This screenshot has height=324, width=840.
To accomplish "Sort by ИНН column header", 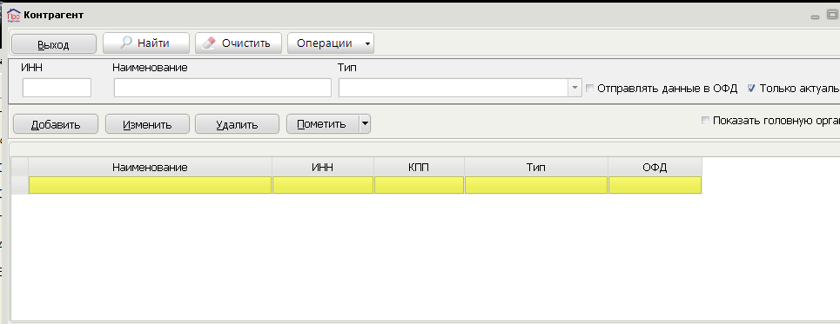I will click(x=322, y=168).
